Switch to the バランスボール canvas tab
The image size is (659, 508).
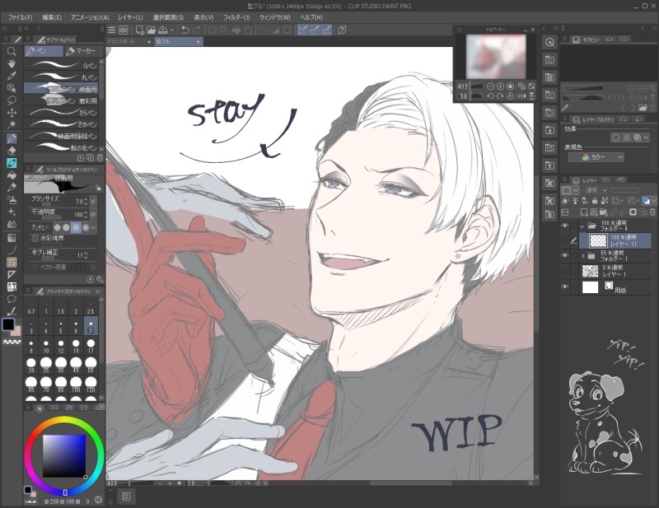coord(129,42)
